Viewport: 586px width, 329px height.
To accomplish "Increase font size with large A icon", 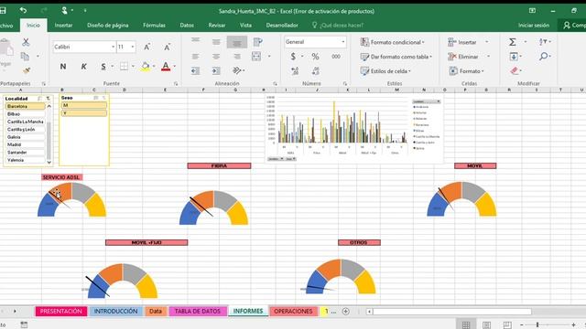I will [x=146, y=47].
